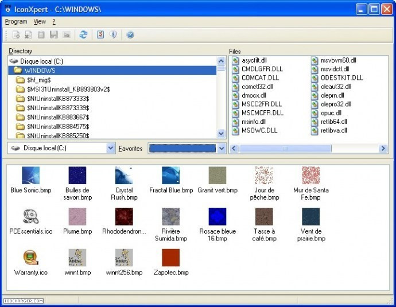396x307 pixels.
Task: Open Help via the blue question-mark icon
Action: coord(130,34)
